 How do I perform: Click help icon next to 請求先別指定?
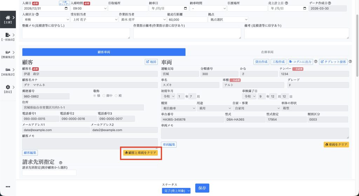point(61,163)
